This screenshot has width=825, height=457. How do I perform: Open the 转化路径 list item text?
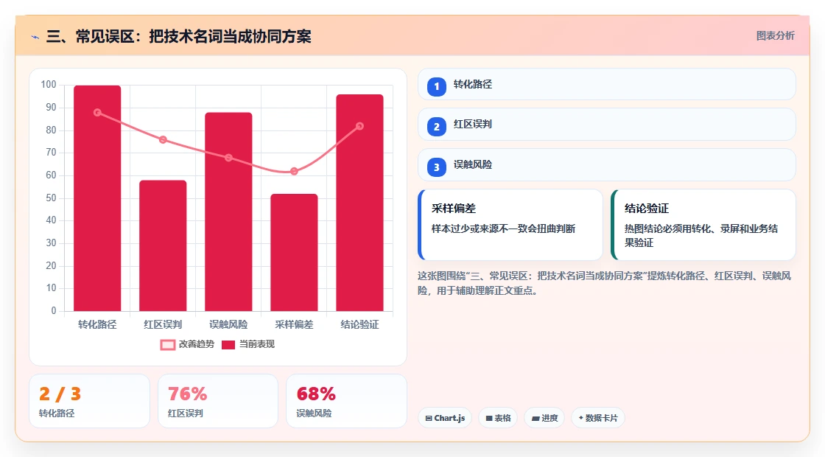tap(472, 84)
